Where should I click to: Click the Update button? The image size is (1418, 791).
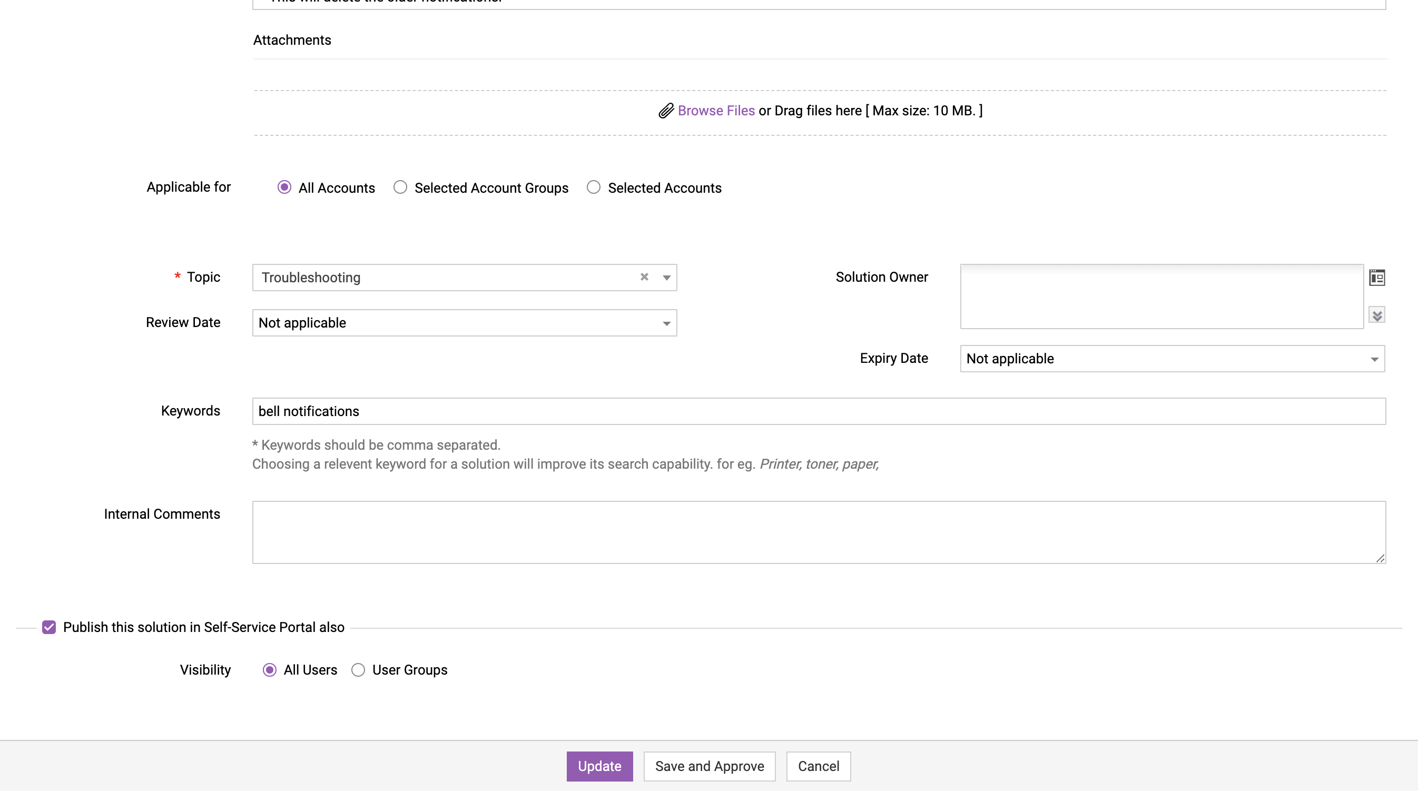point(599,766)
